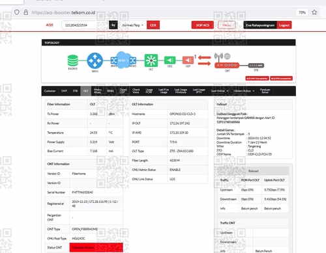Click the green OLT icon in topology

tap(151, 60)
